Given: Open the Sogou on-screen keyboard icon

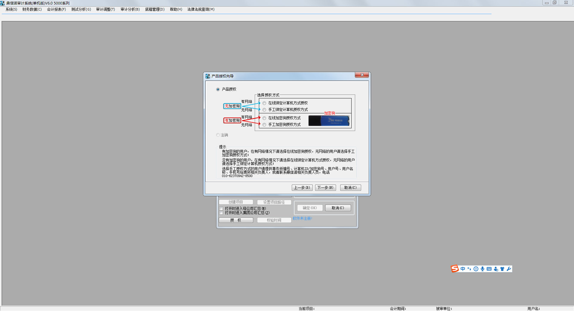Looking at the screenshot, I should tap(489, 269).
